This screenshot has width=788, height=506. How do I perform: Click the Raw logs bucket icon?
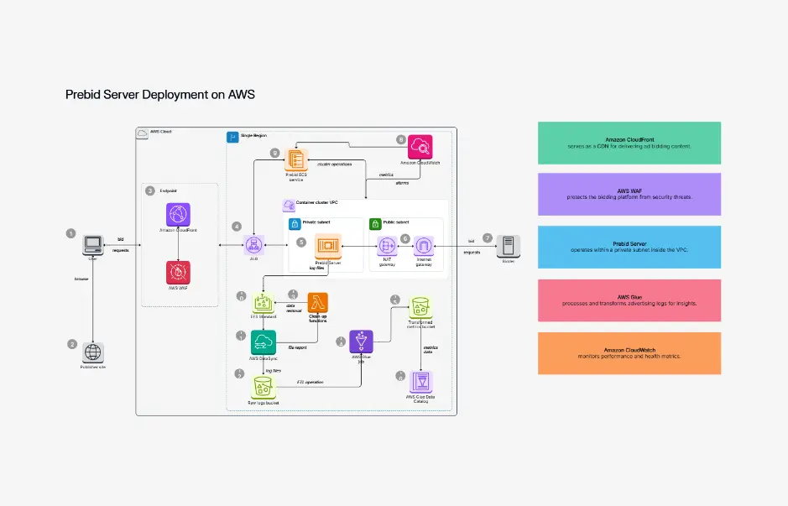262,387
